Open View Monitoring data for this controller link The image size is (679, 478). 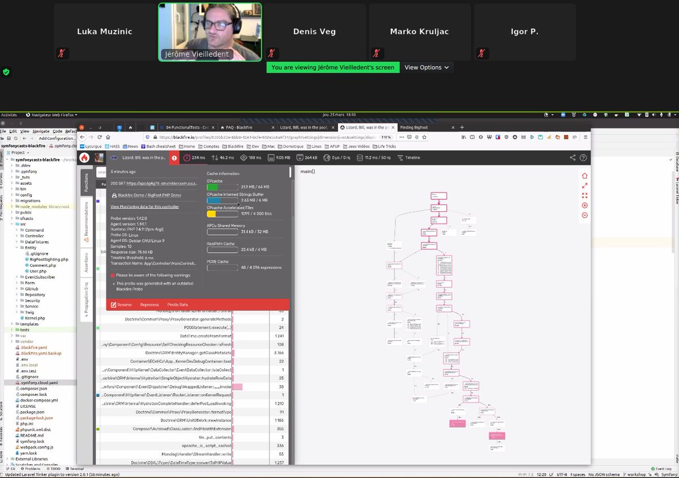click(x=144, y=207)
